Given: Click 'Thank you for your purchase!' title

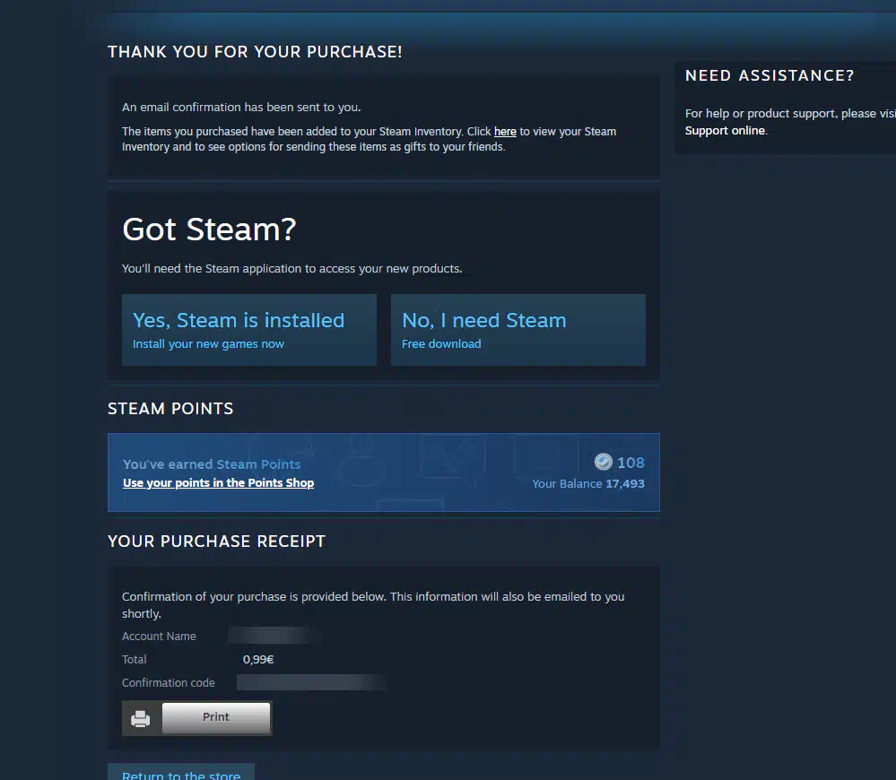Looking at the screenshot, I should [x=255, y=52].
